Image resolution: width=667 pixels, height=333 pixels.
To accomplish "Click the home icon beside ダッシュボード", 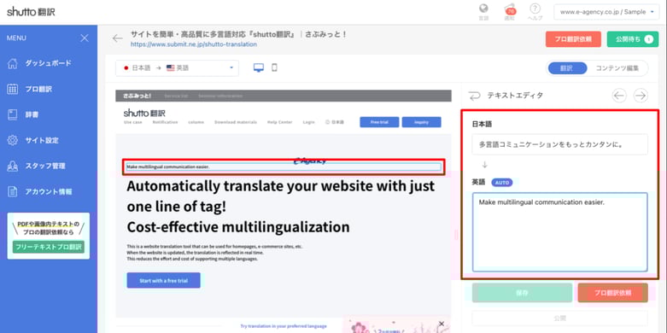I will (13, 63).
